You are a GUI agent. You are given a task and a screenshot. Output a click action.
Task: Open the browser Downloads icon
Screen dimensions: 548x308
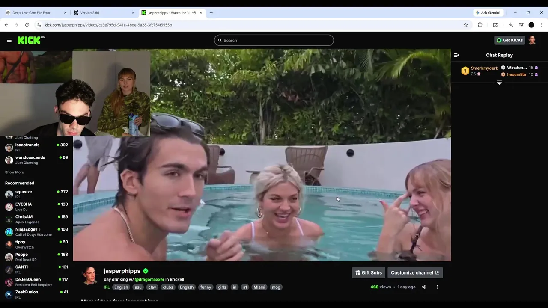click(511, 25)
